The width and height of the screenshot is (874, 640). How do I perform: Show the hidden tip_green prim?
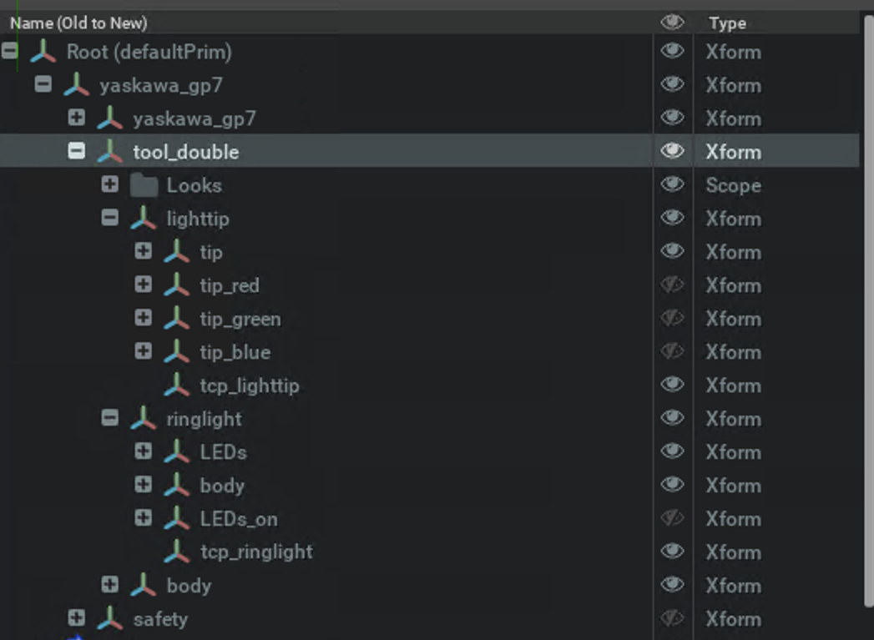coord(672,319)
